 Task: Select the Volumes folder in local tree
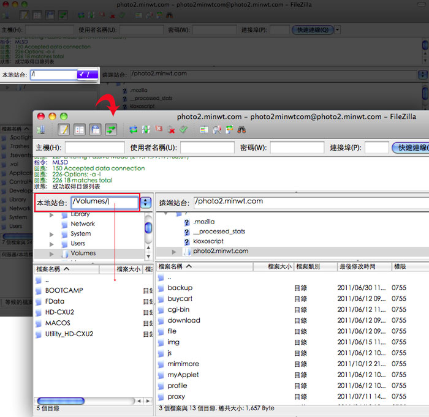point(83,254)
